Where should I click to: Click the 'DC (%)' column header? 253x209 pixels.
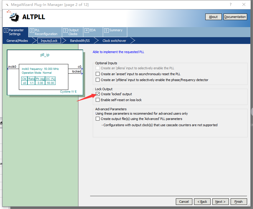pyautogui.click(x=50, y=79)
